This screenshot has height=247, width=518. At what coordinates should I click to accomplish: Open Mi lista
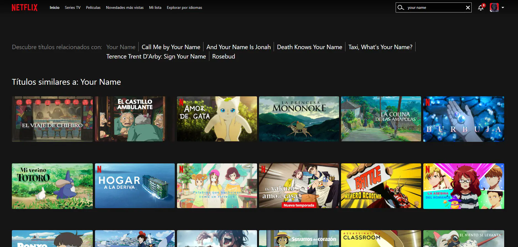click(x=155, y=7)
